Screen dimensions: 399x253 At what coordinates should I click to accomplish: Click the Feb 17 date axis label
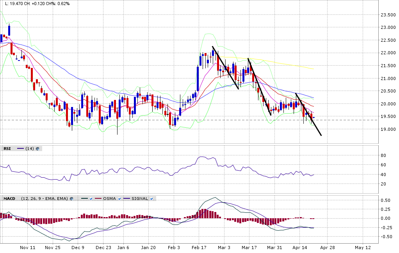click(199, 248)
